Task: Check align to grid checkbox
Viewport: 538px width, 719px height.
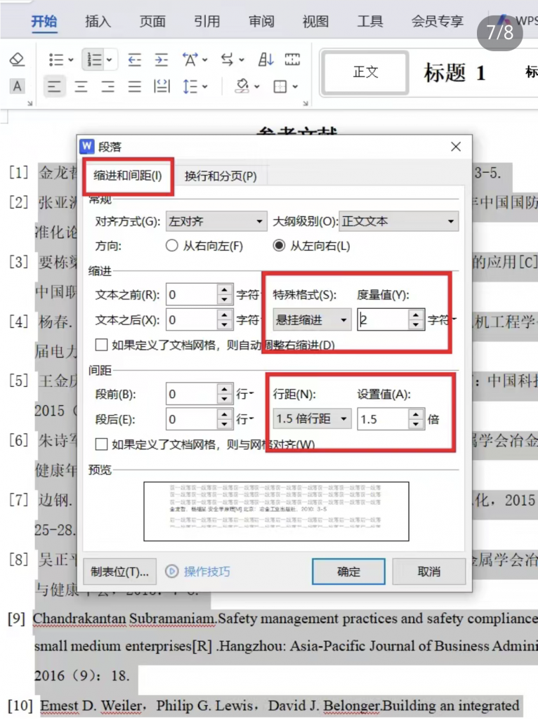Action: pyautogui.click(x=101, y=444)
